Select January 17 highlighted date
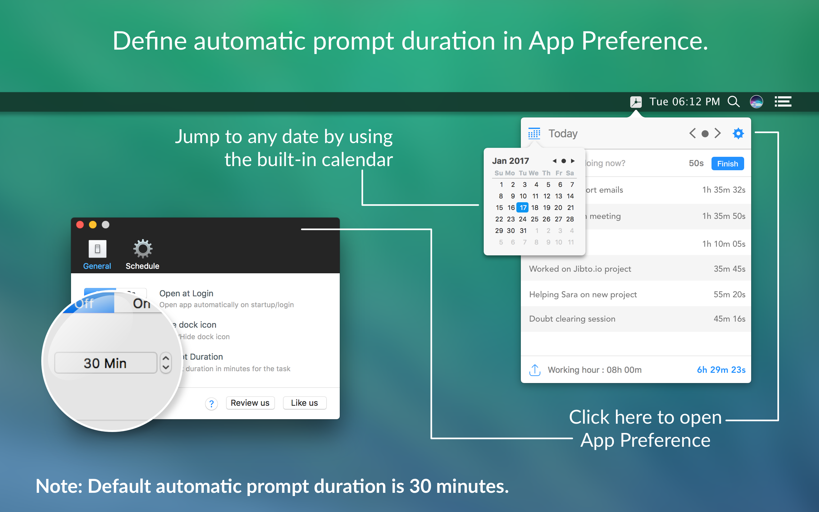 click(x=523, y=208)
